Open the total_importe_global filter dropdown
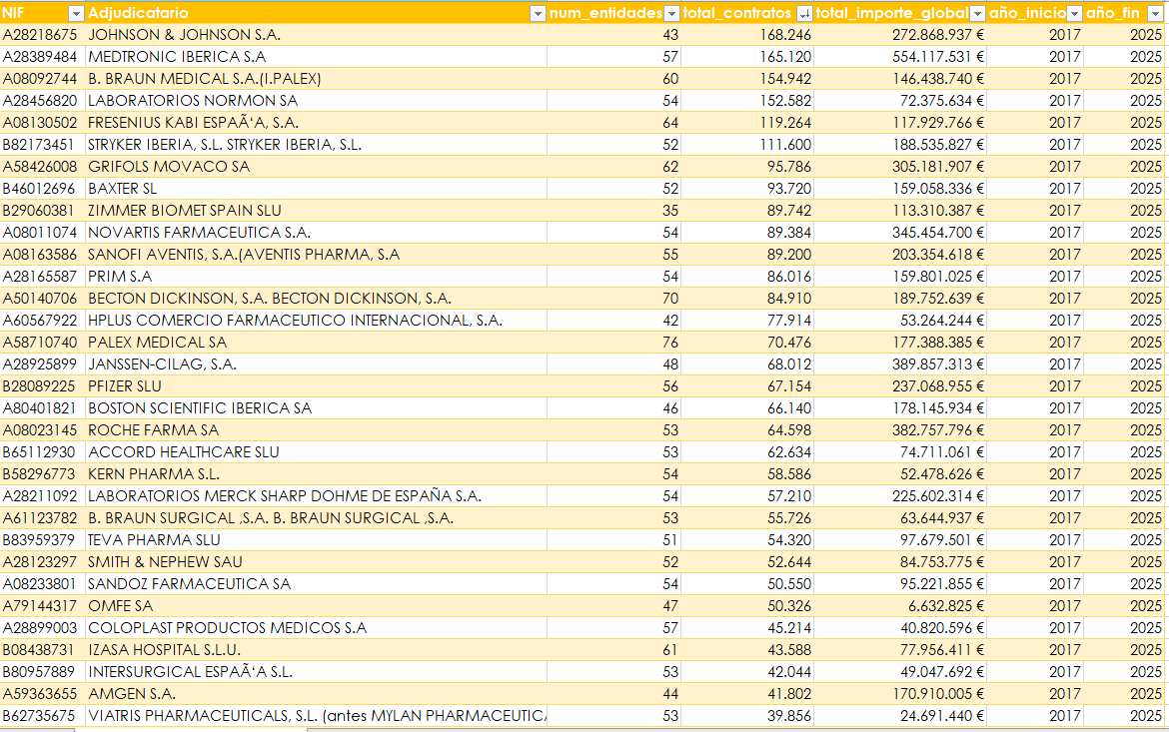 (x=976, y=13)
